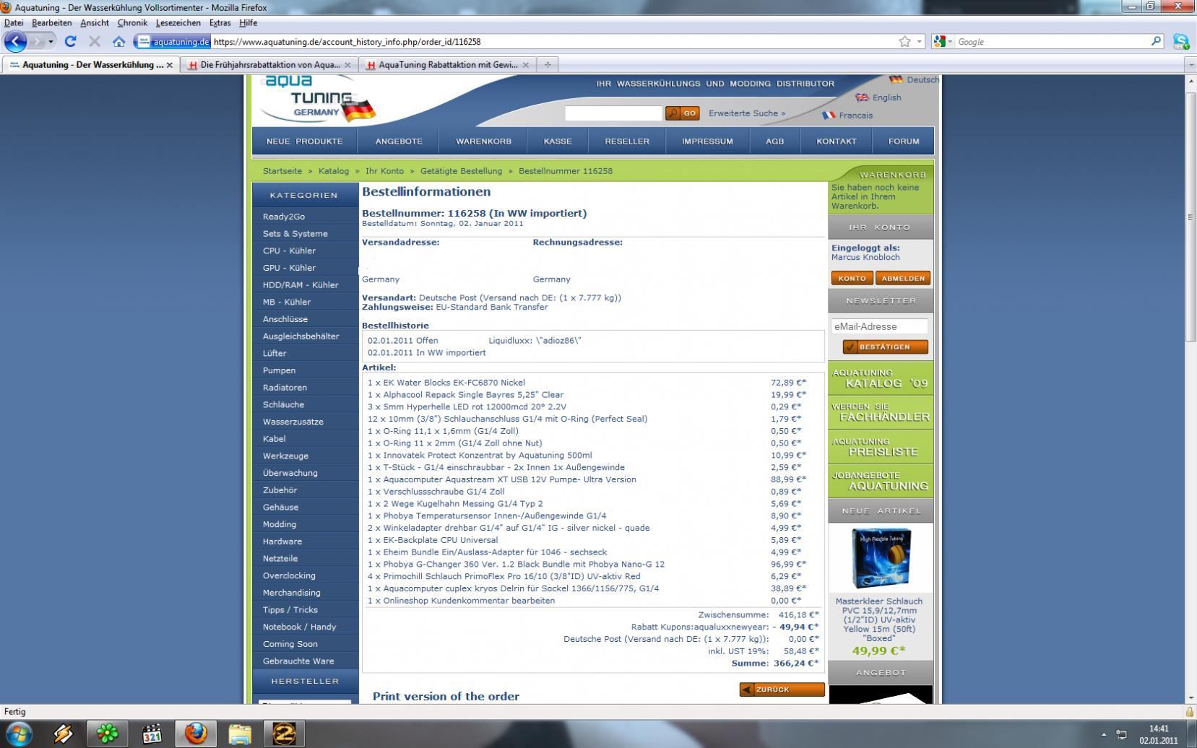The width and height of the screenshot is (1197, 748).
Task: Open the Skype toolbar icon
Action: coord(1181,42)
